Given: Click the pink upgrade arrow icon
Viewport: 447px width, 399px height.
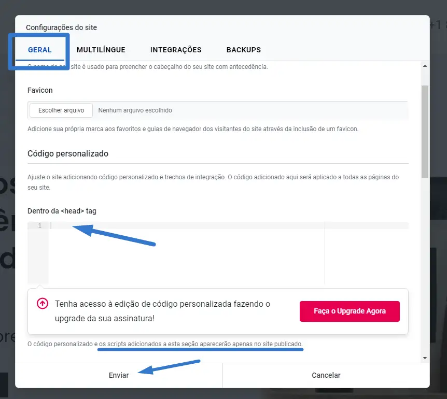Looking at the screenshot, I should pos(43,304).
